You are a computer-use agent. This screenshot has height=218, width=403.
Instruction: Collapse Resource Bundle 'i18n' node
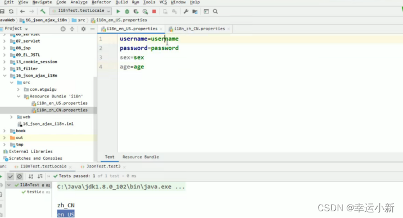click(x=19, y=96)
